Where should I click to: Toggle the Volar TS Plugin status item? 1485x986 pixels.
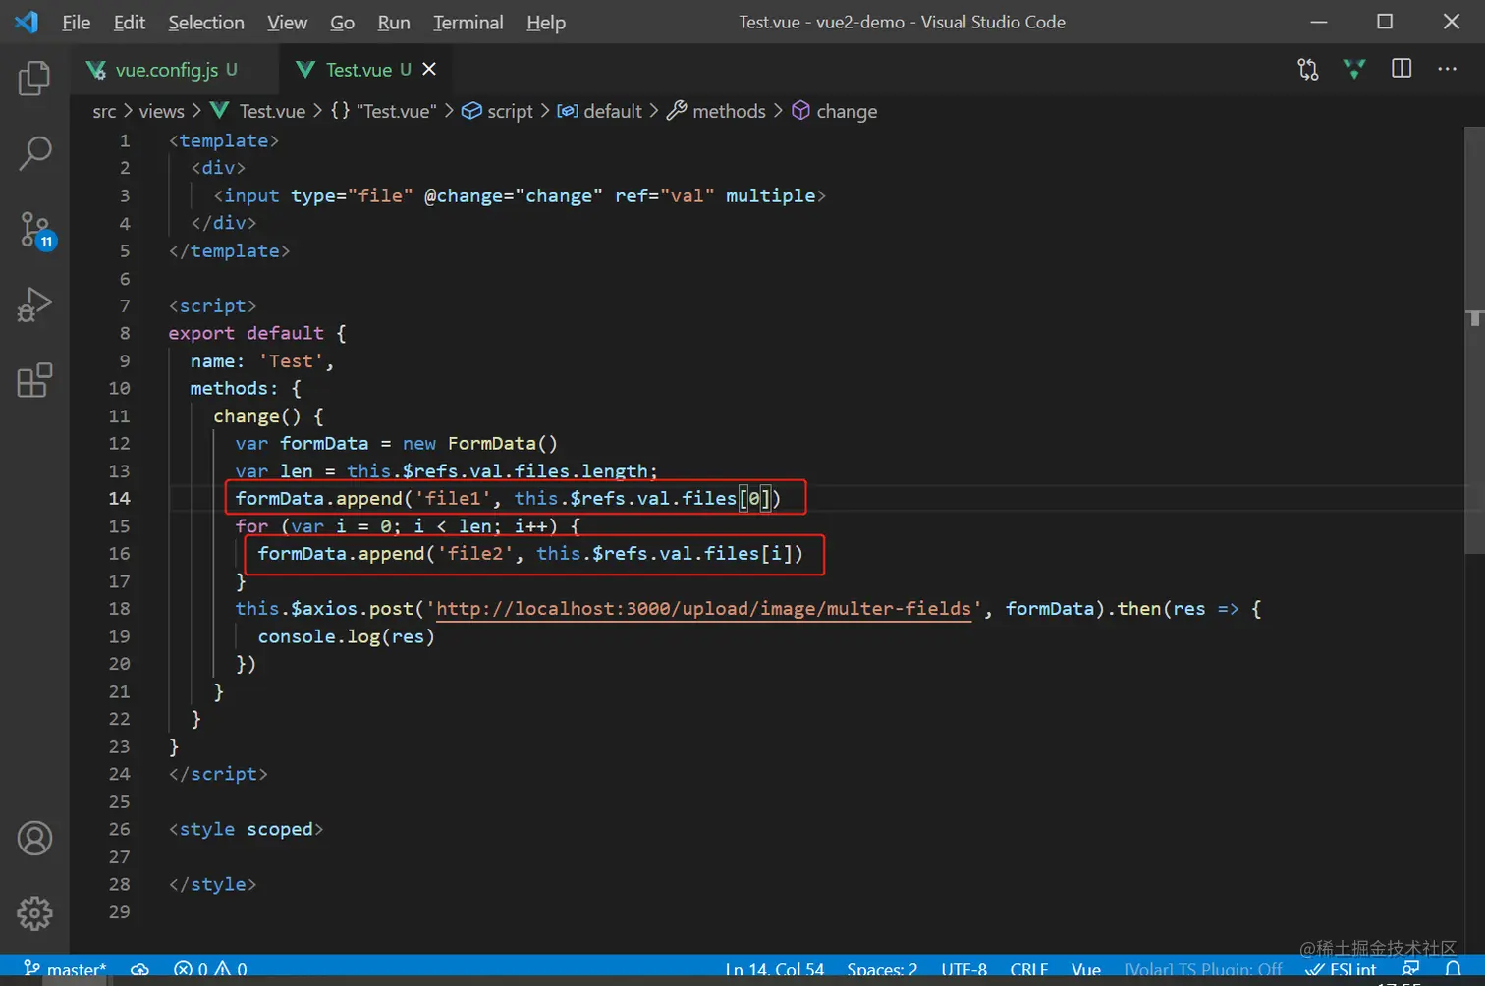[1203, 970]
